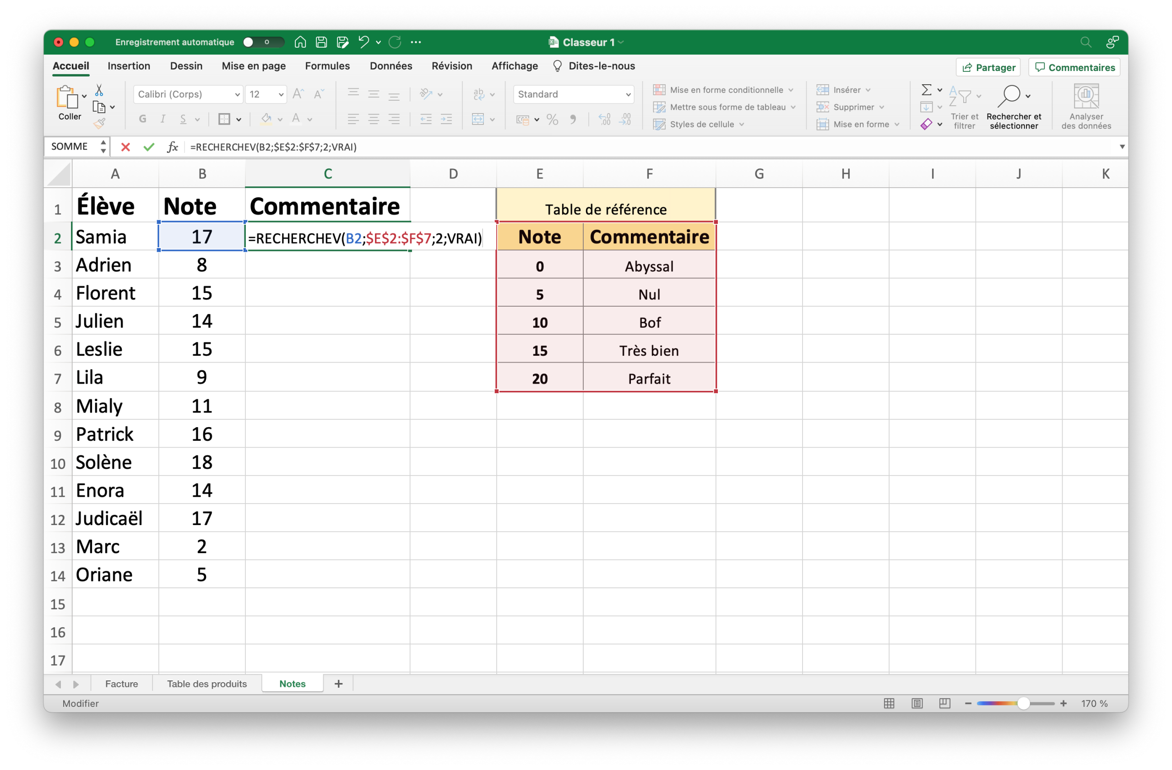Click the Undo arrow icon
The height and width of the screenshot is (770, 1172).
364,42
